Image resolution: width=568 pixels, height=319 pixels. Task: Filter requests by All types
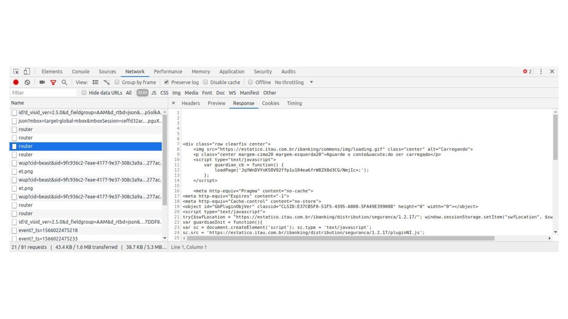pos(129,93)
